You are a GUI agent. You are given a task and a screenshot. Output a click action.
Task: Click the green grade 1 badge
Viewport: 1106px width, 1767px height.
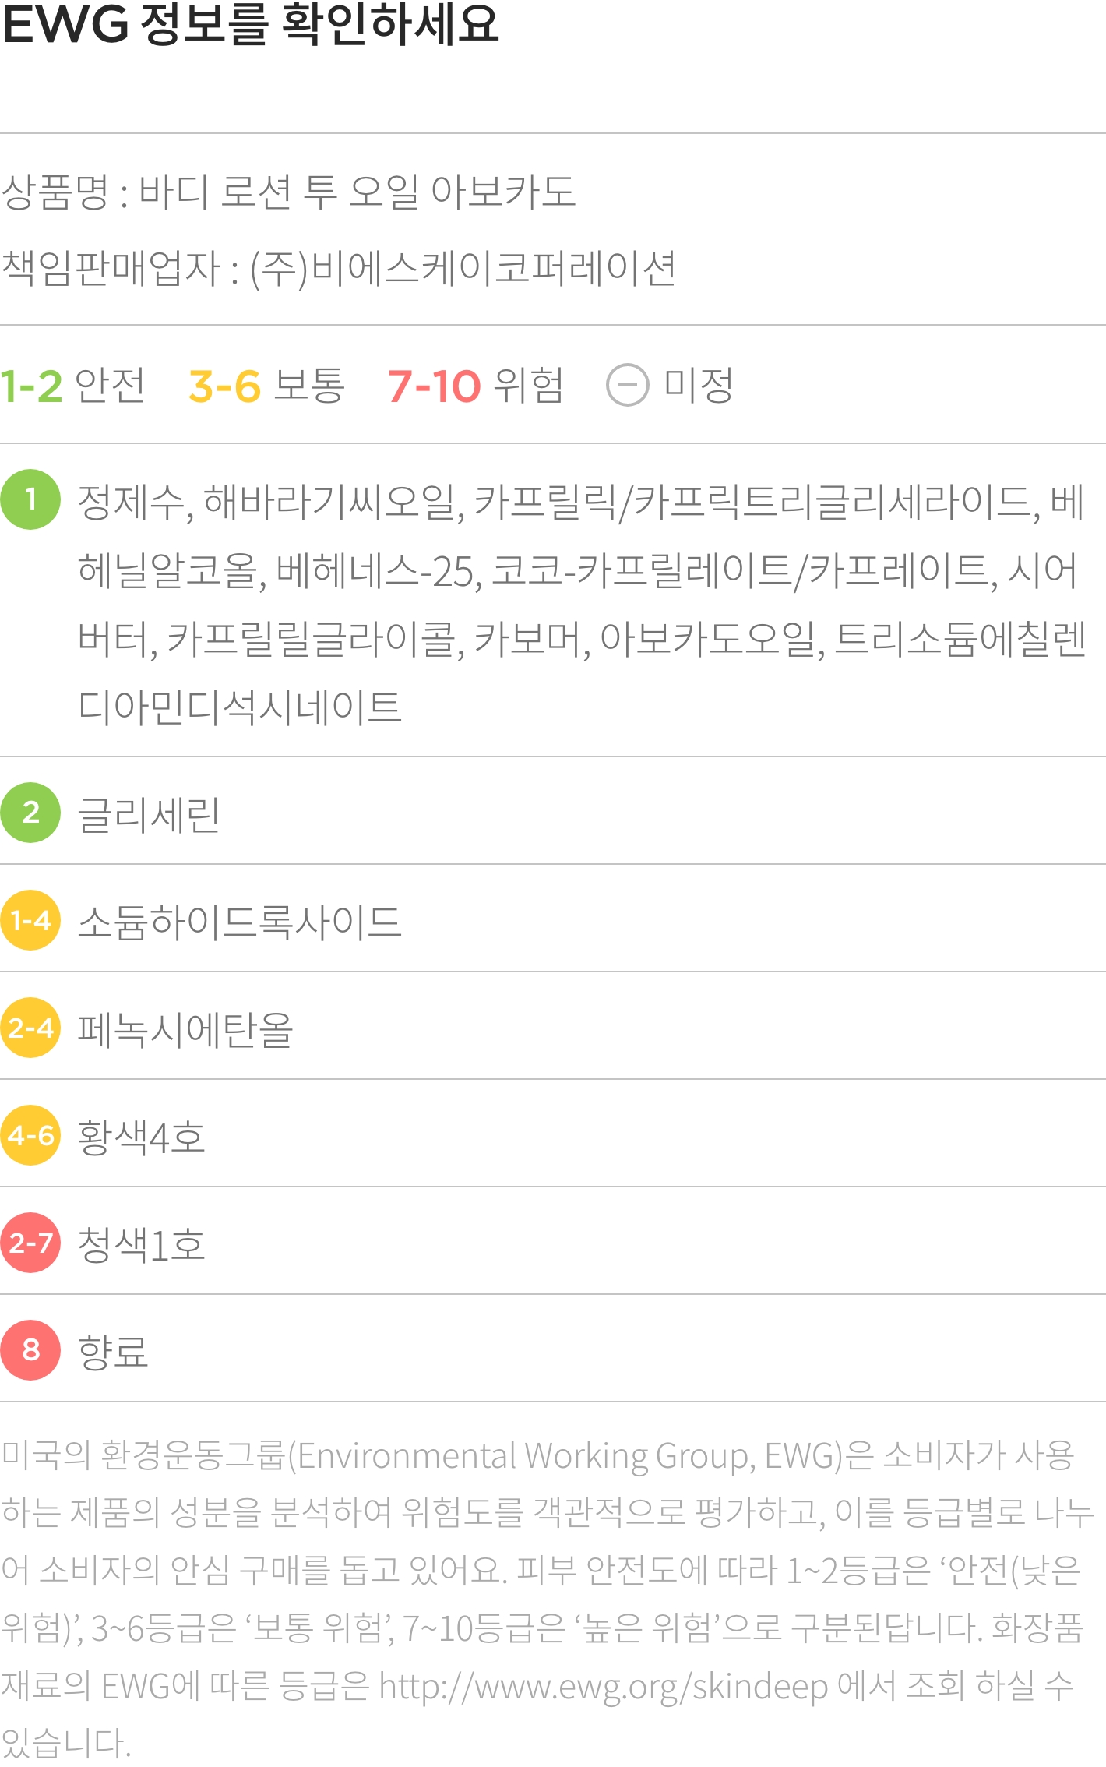[x=30, y=499]
